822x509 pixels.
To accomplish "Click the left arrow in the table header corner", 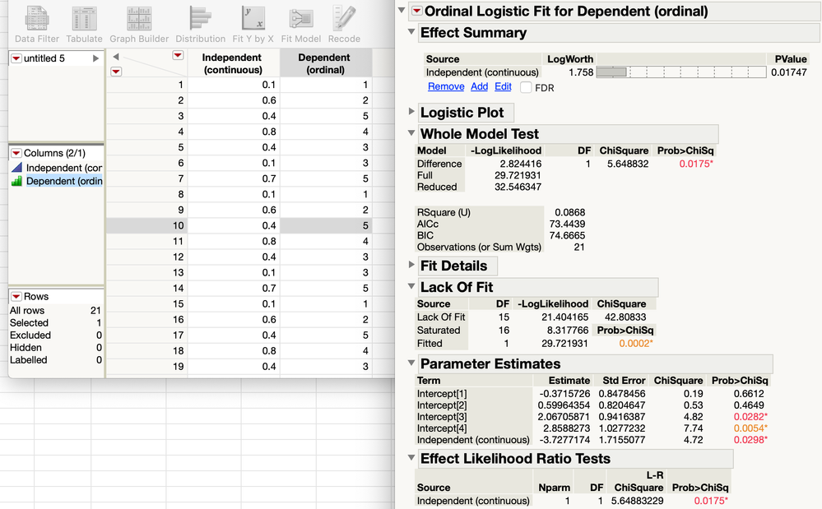I will (116, 57).
